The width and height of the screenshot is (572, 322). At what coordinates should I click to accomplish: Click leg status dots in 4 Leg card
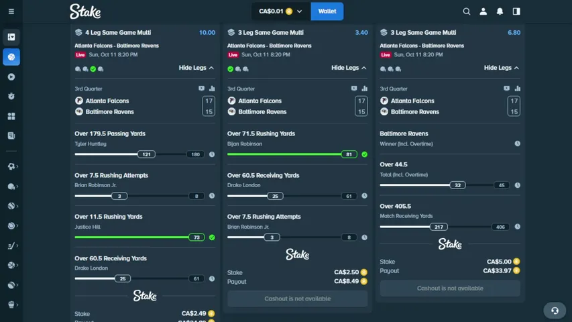89,69
